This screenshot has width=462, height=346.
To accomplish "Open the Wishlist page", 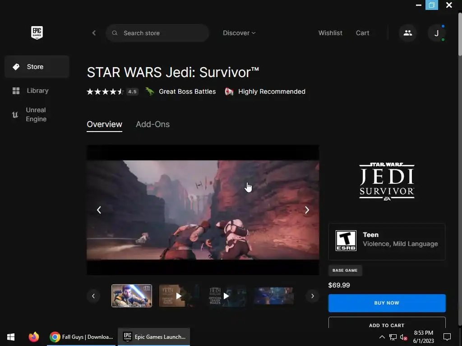I will click(x=330, y=33).
